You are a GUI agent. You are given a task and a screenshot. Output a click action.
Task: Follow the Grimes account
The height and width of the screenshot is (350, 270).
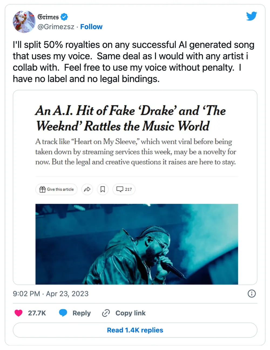point(91,27)
